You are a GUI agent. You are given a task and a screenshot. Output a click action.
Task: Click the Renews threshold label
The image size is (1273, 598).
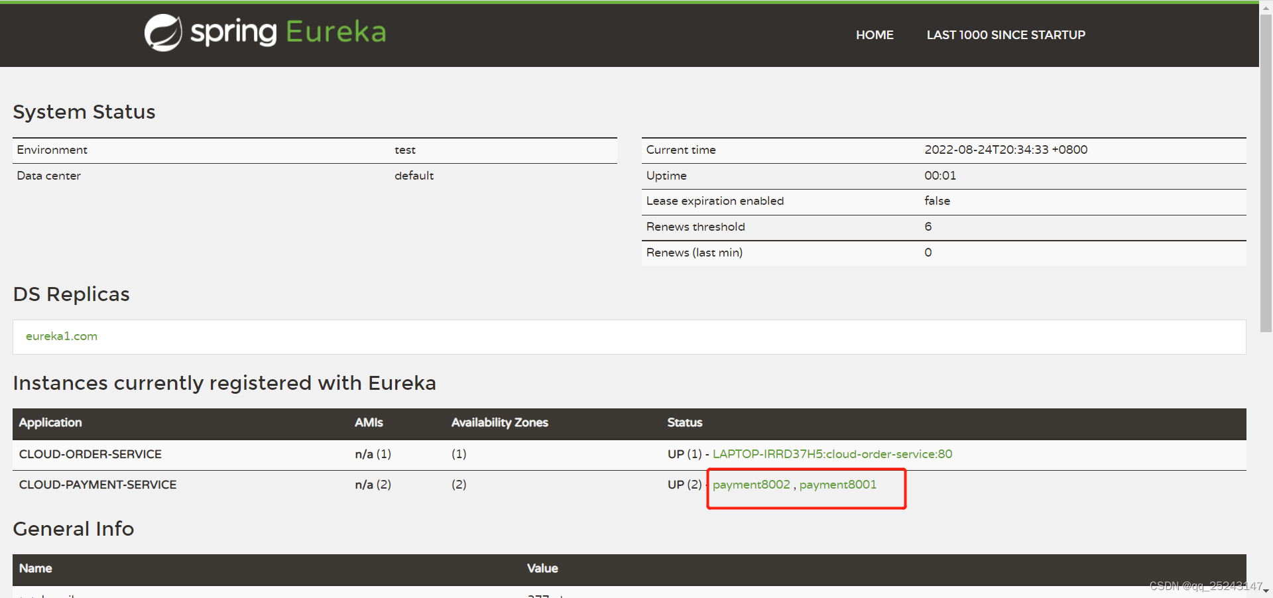click(696, 227)
